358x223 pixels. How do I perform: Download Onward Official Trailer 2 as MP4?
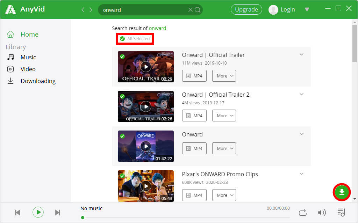pyautogui.click(x=194, y=116)
